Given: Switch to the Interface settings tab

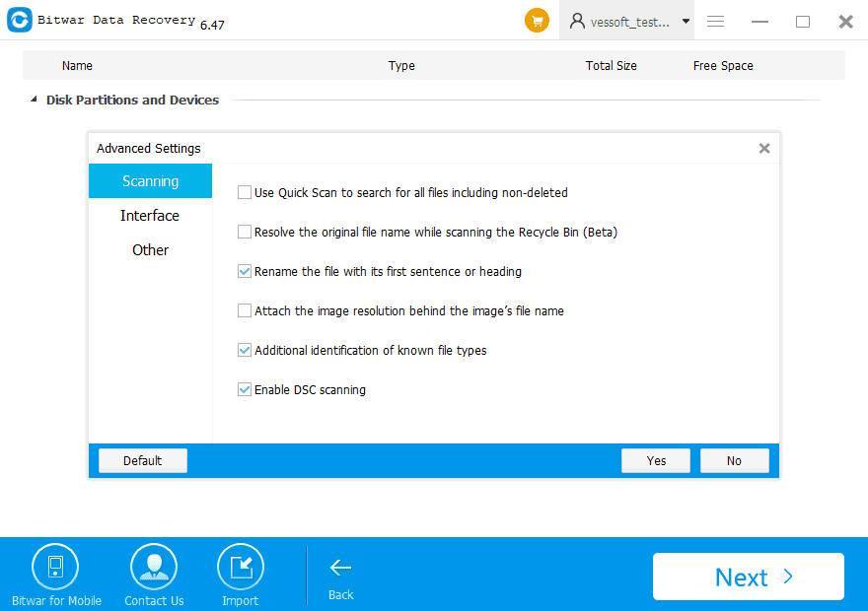Looking at the screenshot, I should tap(150, 215).
